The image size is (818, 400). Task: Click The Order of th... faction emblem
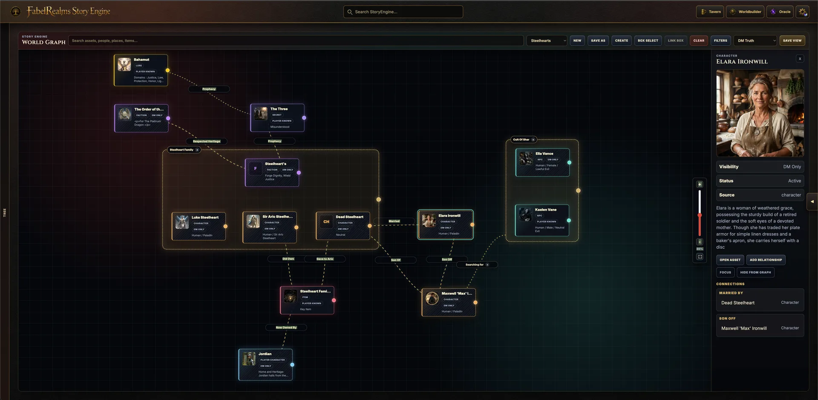coord(125,114)
